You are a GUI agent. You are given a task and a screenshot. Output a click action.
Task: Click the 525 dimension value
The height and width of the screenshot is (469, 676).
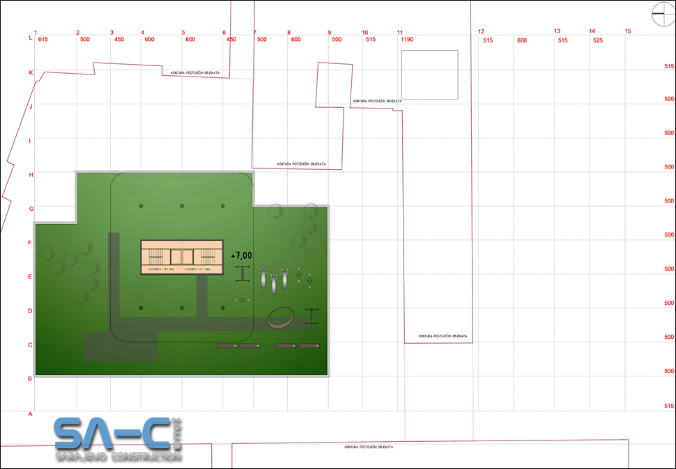[597, 40]
